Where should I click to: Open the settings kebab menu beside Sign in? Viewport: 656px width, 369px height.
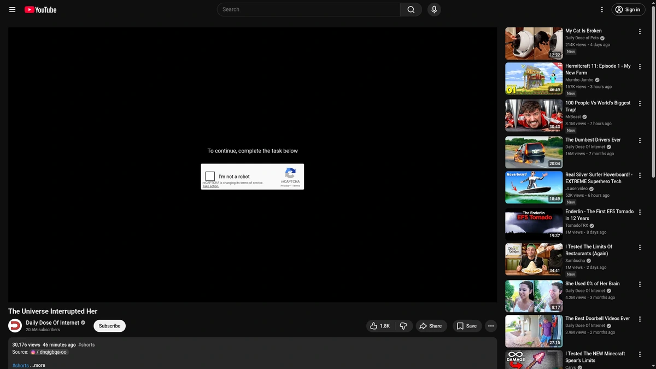pyautogui.click(x=602, y=9)
